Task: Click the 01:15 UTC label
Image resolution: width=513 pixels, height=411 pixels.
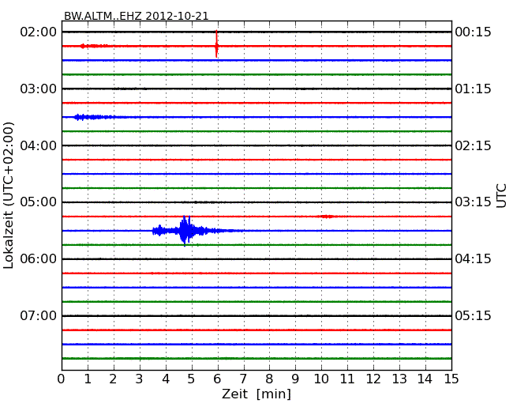Action: 473,89
